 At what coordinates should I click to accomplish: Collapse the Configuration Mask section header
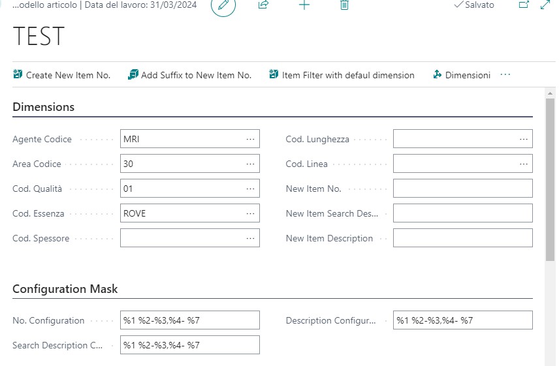(x=65, y=288)
